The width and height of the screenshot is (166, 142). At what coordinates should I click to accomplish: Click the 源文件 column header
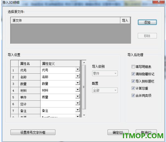65,20
